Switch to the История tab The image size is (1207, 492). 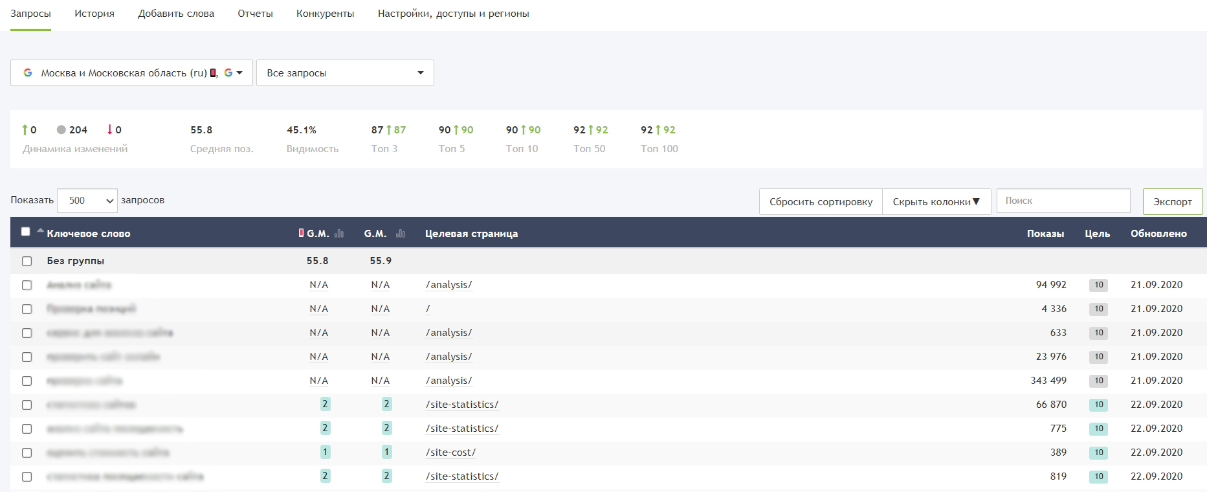[x=94, y=14]
